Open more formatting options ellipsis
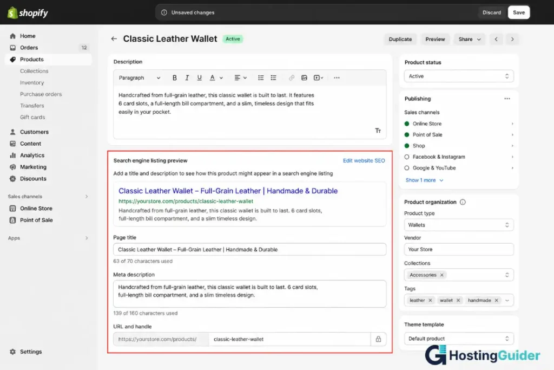The image size is (554, 370). (x=337, y=78)
